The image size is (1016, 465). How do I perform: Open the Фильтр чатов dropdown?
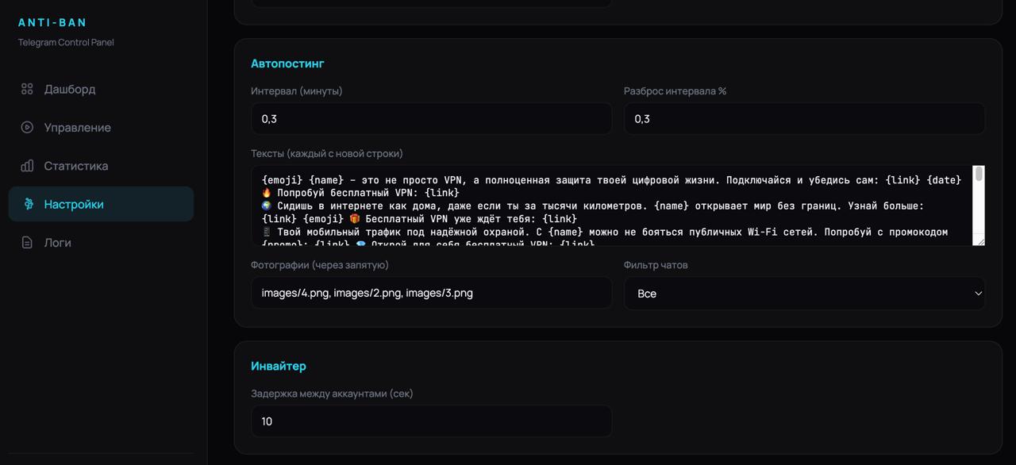coord(804,293)
